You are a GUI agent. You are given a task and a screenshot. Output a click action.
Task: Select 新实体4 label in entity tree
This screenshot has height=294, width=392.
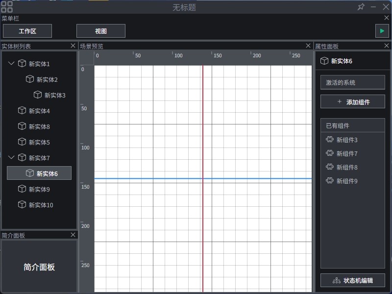coord(39,111)
